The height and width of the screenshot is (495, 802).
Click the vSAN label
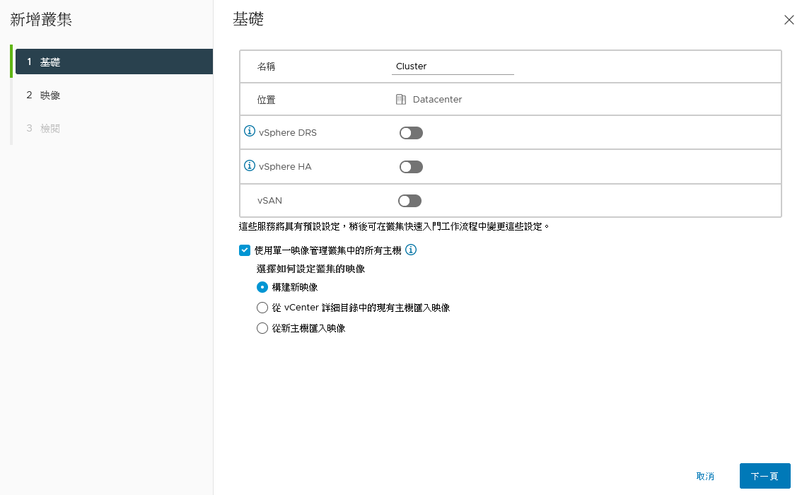click(x=269, y=200)
